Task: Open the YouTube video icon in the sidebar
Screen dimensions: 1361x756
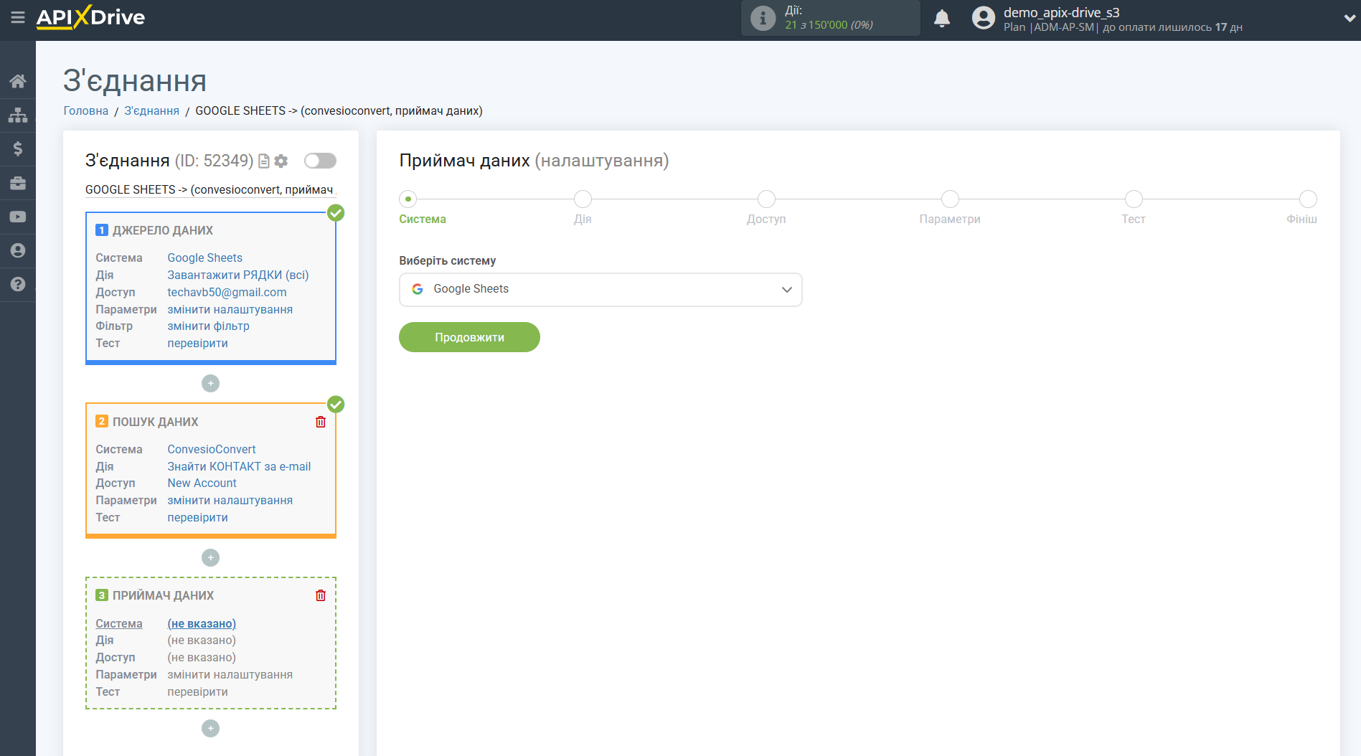Action: [x=18, y=217]
